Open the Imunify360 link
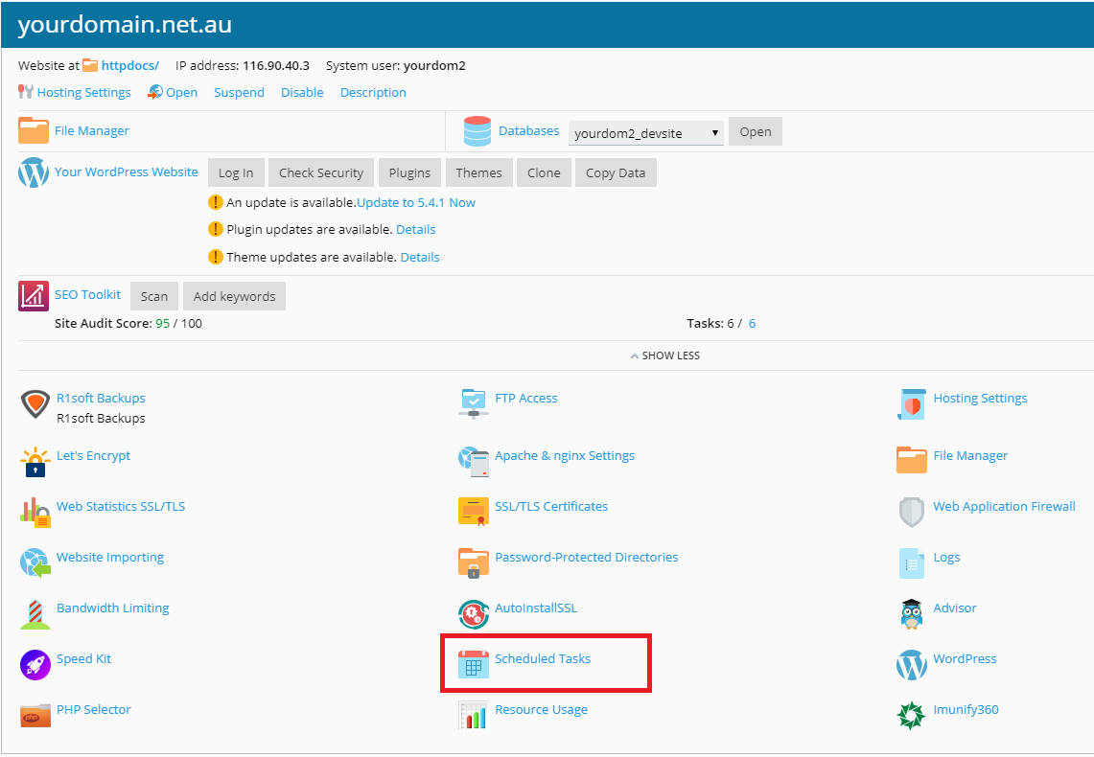This screenshot has height=757, width=1094. (x=966, y=710)
